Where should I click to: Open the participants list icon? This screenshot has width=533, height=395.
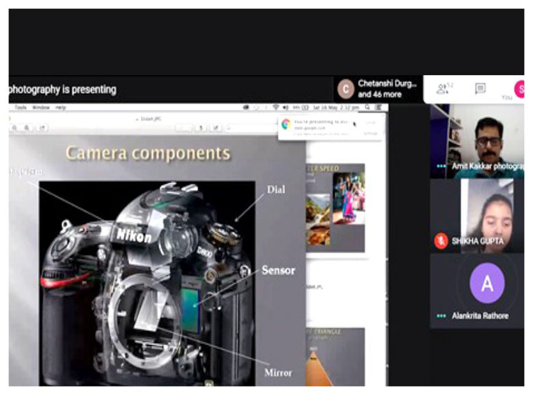pos(443,88)
